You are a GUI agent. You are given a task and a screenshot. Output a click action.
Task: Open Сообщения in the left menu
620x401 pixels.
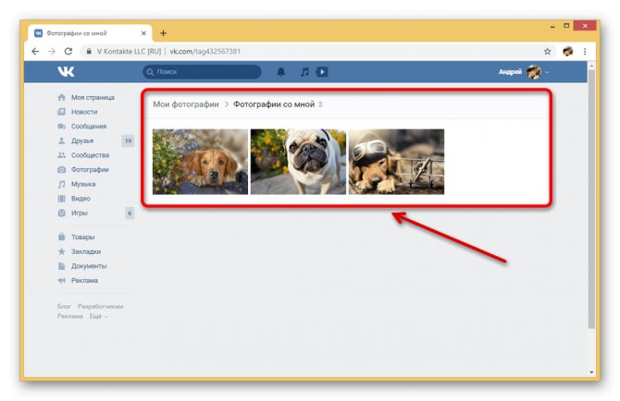(89, 127)
